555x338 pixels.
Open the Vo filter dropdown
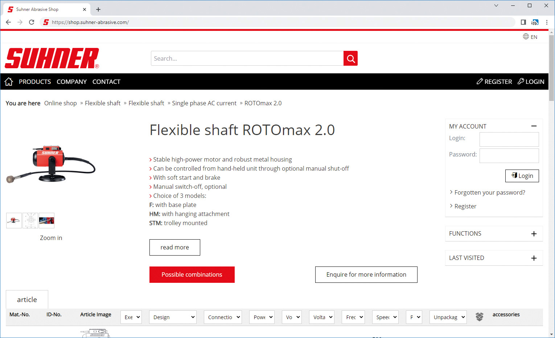pyautogui.click(x=292, y=317)
